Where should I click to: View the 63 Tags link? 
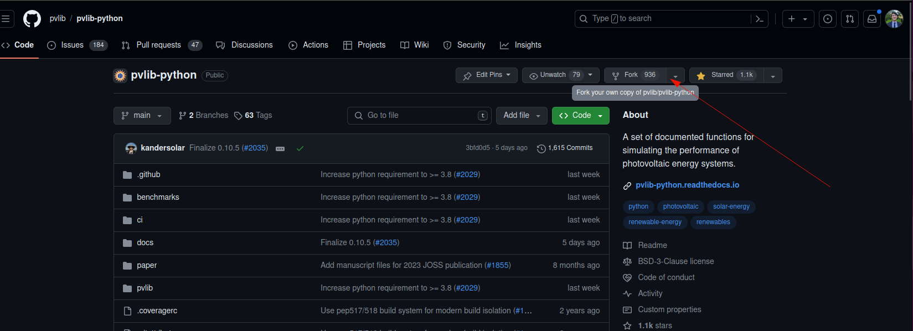[x=253, y=116]
